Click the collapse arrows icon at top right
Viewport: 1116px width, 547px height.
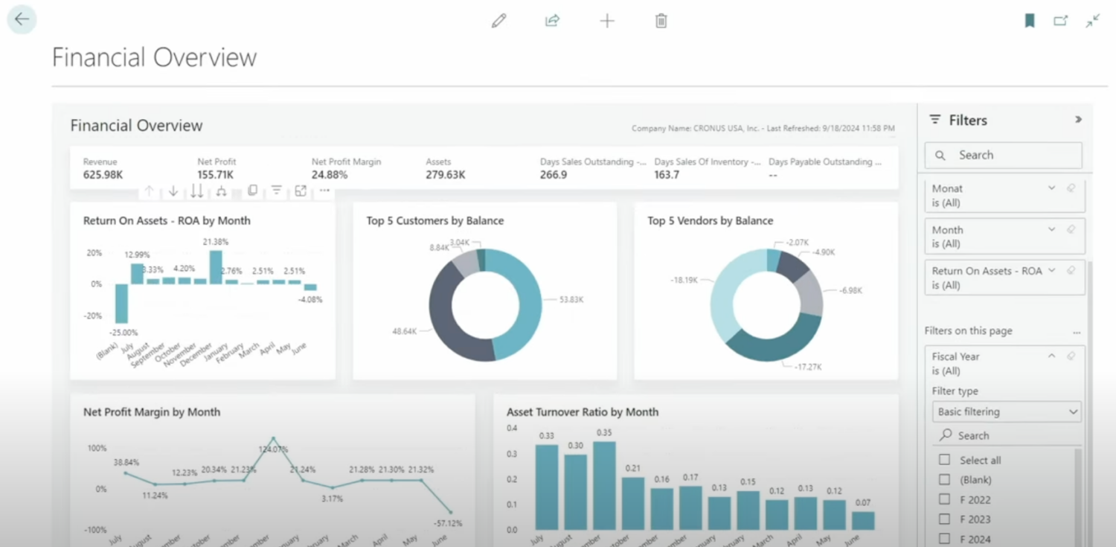1092,21
